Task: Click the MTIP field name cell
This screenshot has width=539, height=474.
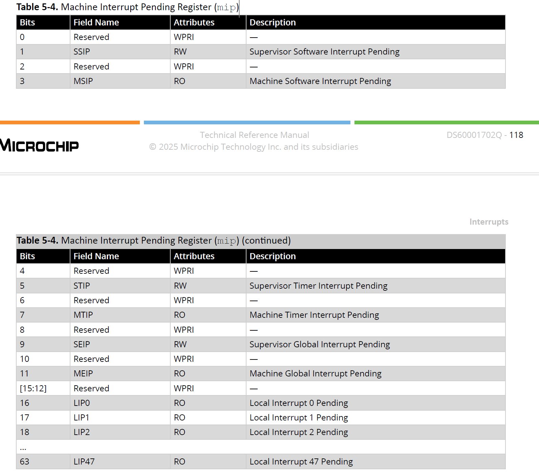Action: tap(120, 315)
